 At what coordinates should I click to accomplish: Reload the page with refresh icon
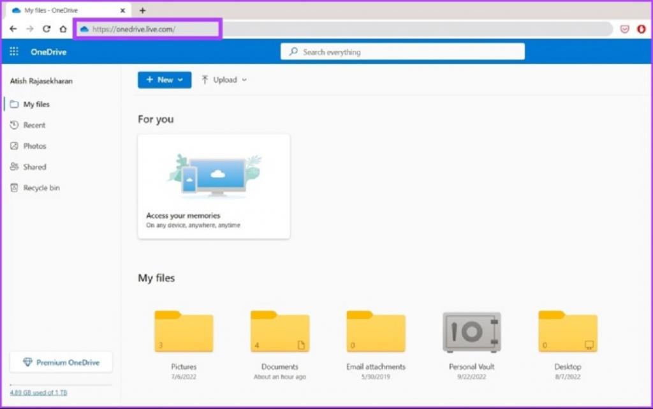47,29
